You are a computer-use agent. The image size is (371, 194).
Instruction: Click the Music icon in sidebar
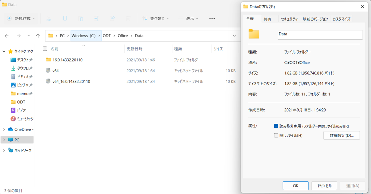13,119
